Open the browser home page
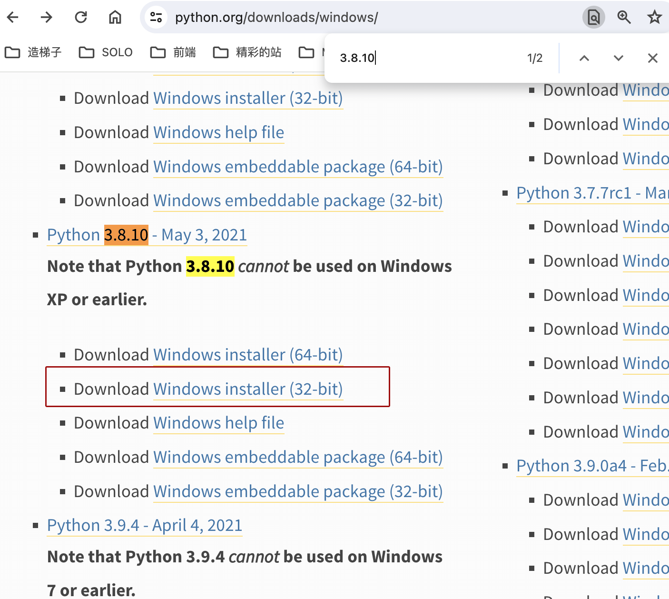 115,18
